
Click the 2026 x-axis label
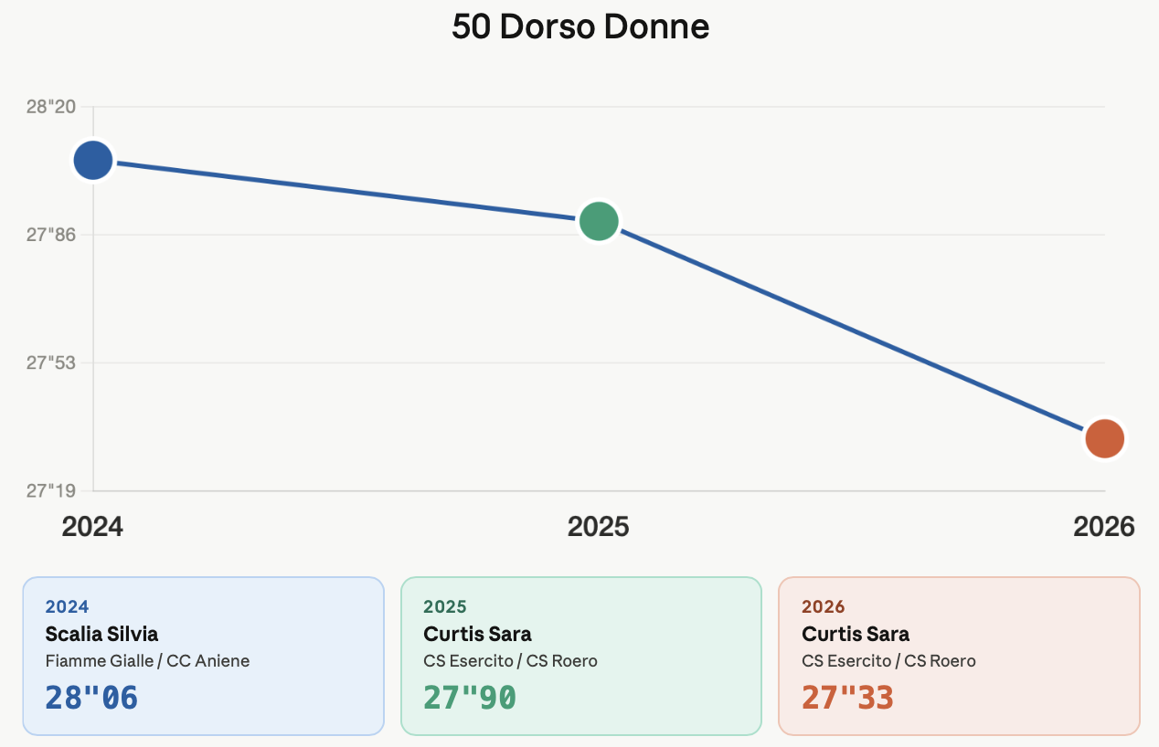tap(1103, 527)
